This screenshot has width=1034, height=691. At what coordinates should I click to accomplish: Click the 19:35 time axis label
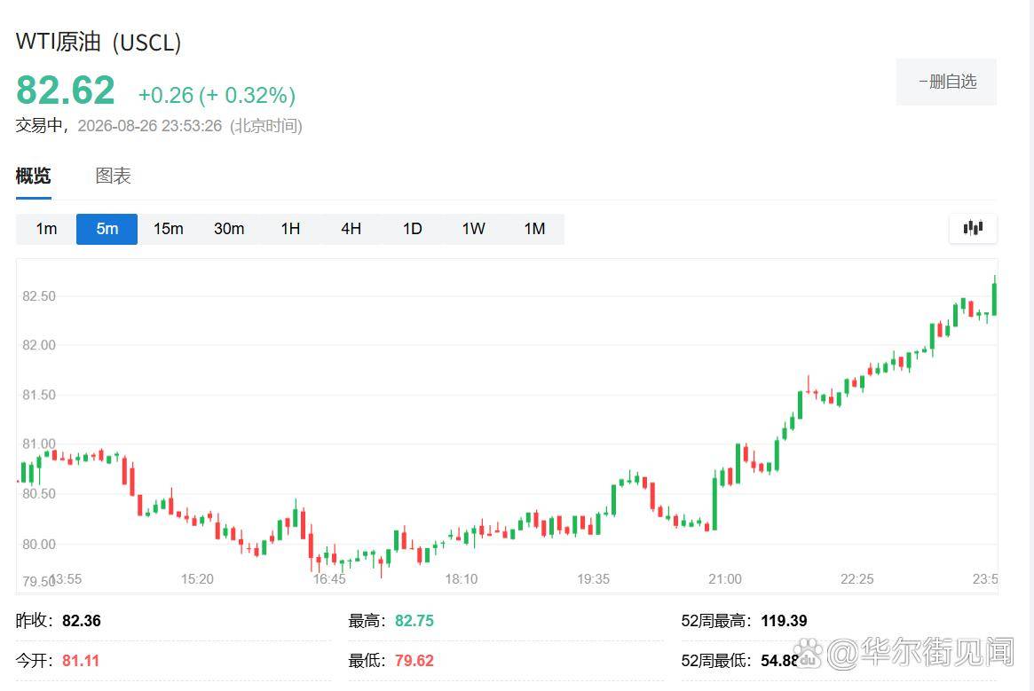593,579
